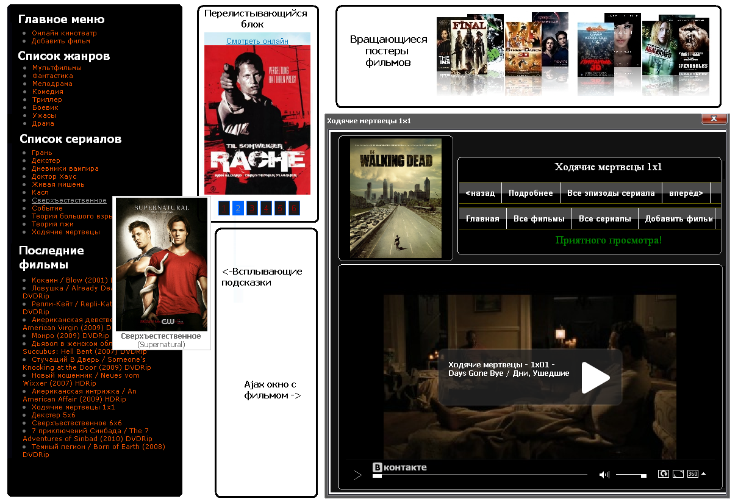Open Декстер 5x6 in latest films
Screen dimensions: 738x504
coord(54,415)
